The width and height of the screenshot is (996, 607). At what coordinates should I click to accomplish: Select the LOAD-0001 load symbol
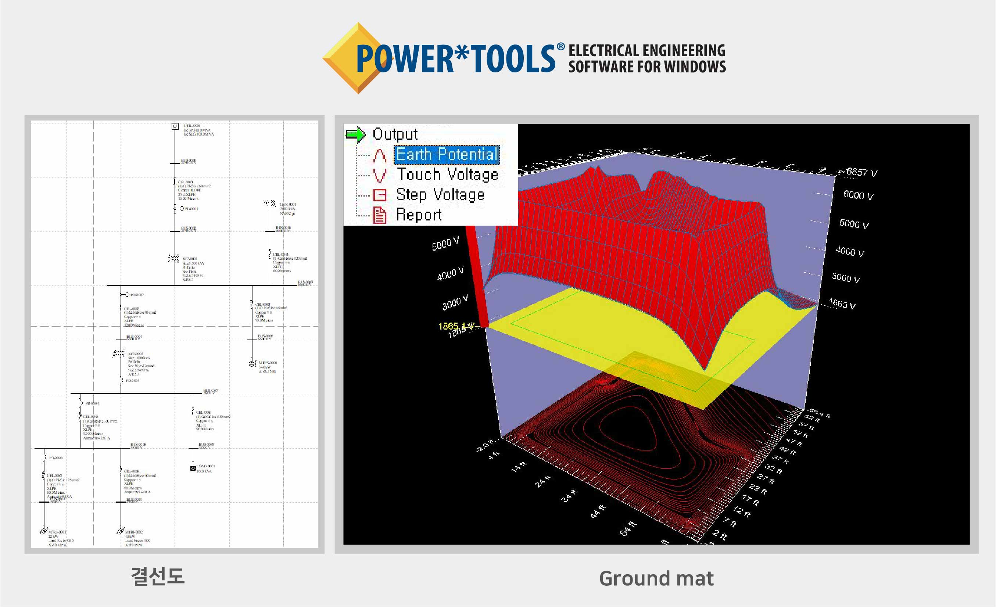(x=193, y=468)
